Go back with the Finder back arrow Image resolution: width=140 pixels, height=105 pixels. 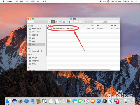click(x=29, y=22)
